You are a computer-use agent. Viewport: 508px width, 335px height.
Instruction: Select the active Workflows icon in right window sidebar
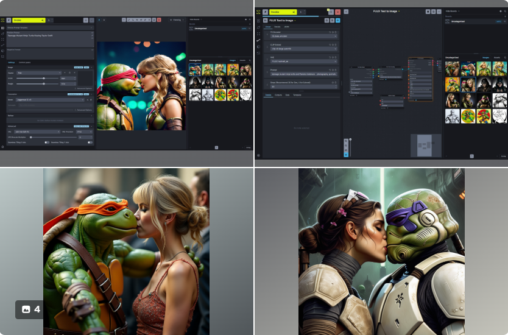(x=258, y=40)
